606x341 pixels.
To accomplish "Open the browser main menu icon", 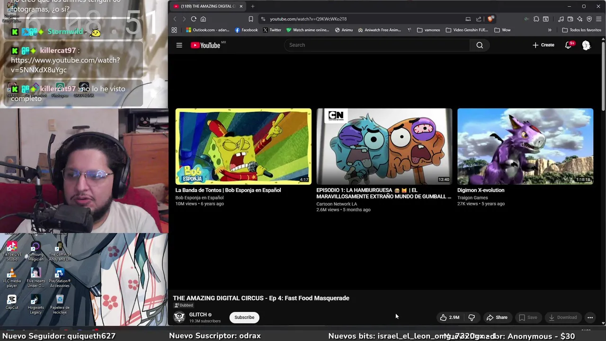I will tap(599, 19).
